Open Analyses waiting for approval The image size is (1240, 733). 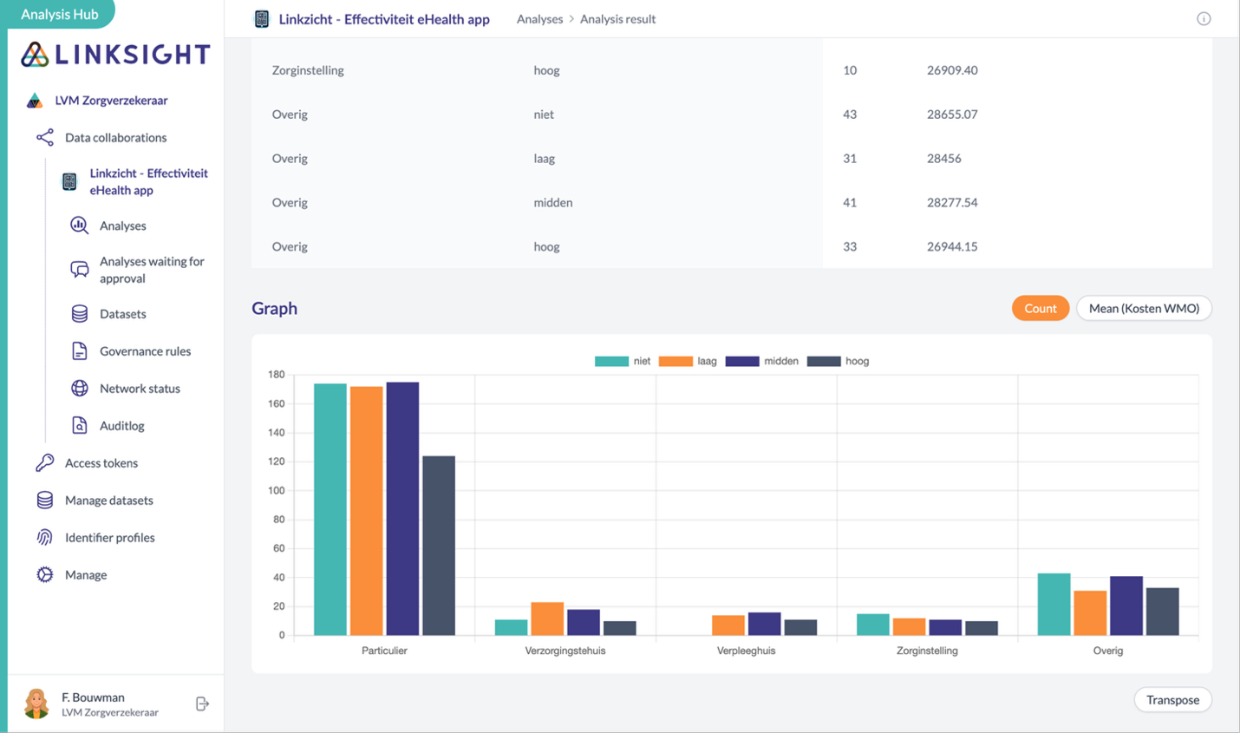(x=151, y=270)
